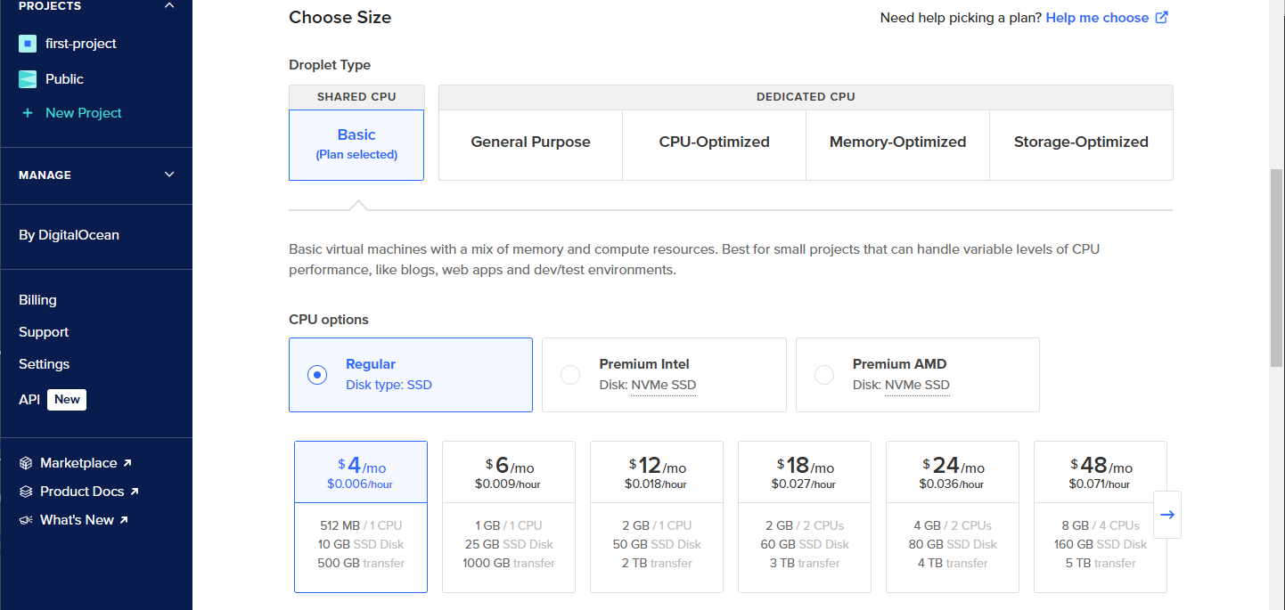Open the Public project
Image resolution: width=1285 pixels, height=610 pixels.
tap(64, 79)
